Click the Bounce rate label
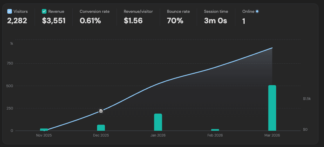The height and width of the screenshot is (147, 324). 178,12
